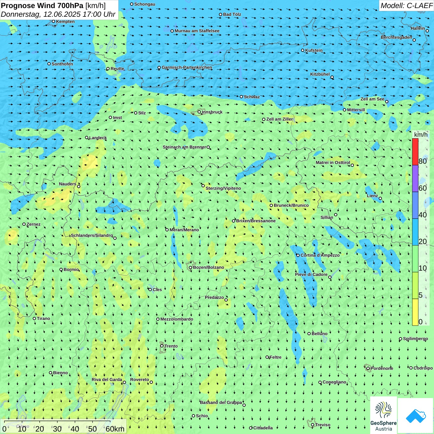Click the 'Zell am Ziller' label
The height and width of the screenshot is (434, 434).
click(x=279, y=119)
